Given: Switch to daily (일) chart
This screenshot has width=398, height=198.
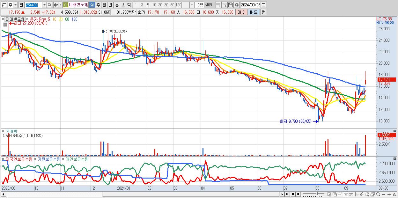Looking at the screenshot, I should click(92, 5).
